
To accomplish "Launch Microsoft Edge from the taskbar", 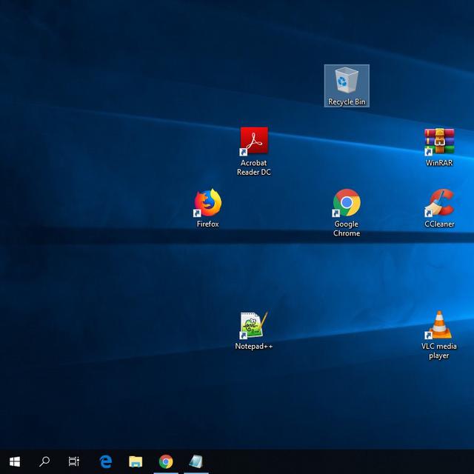I will (106, 461).
